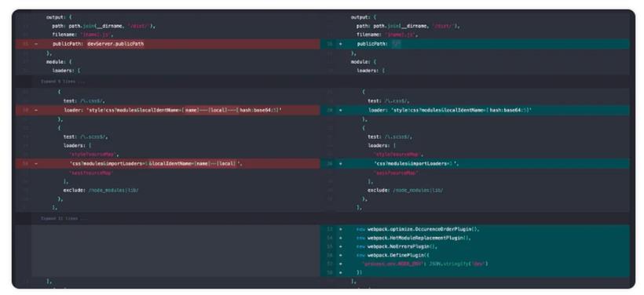Click 'module: {' in the right diff pane

[364, 61]
